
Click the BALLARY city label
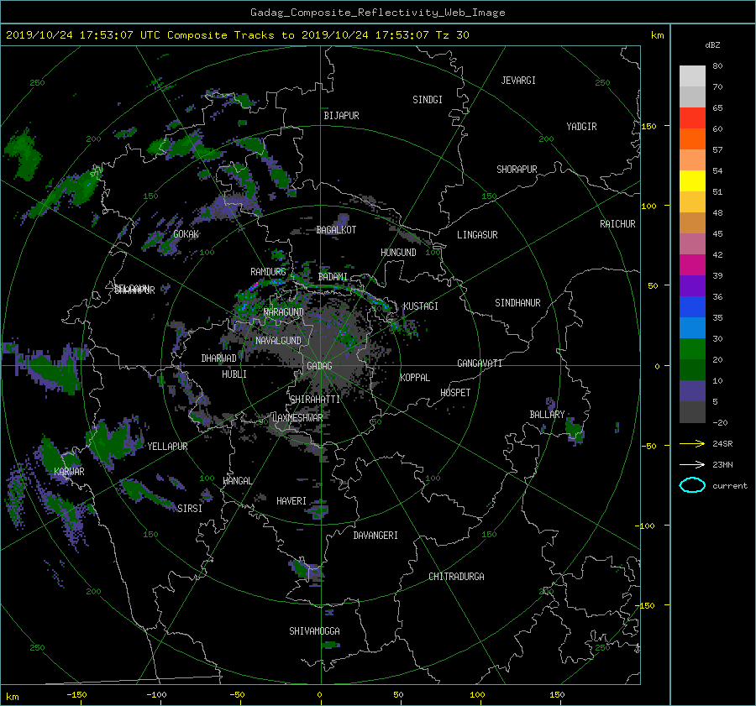click(x=547, y=415)
